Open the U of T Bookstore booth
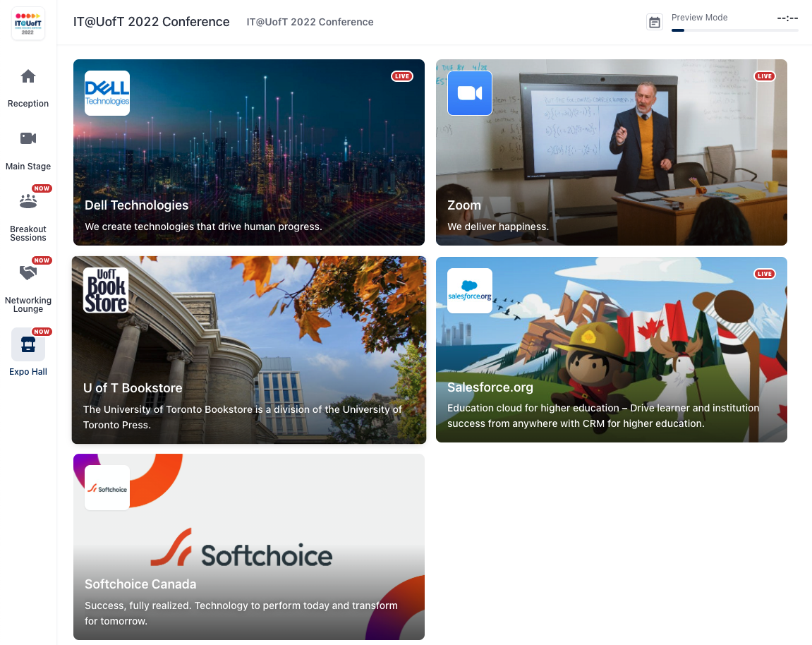This screenshot has width=812, height=645. (x=249, y=350)
